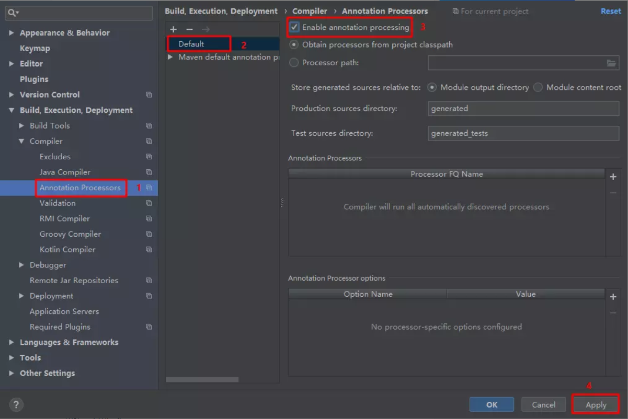
Task: Click the profiles list horizontal scrollbar
Action: pos(202,380)
